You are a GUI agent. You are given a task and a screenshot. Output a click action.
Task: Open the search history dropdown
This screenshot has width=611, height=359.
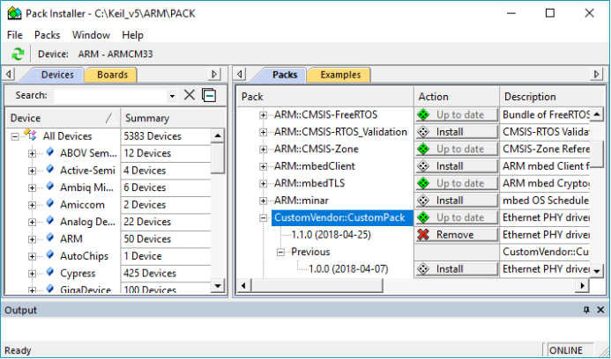172,96
